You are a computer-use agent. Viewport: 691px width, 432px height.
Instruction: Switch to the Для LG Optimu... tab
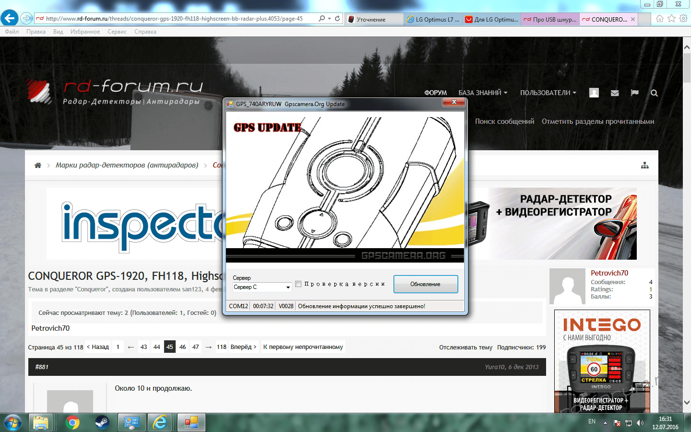pyautogui.click(x=492, y=19)
